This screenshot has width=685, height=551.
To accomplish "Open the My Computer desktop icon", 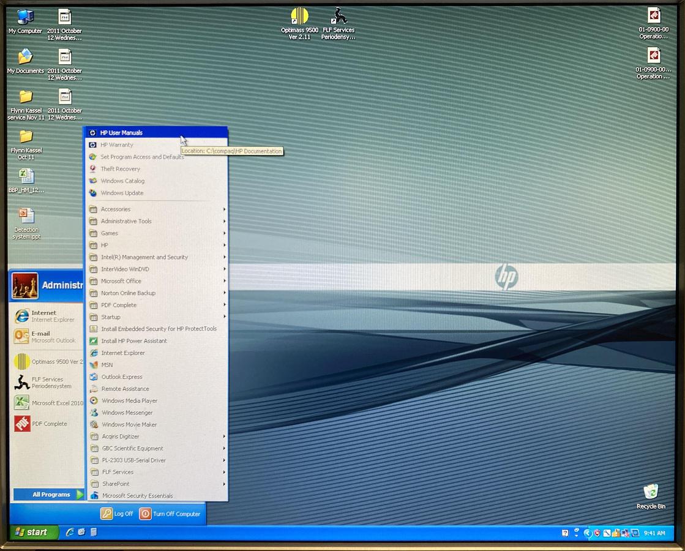I will pos(25,18).
